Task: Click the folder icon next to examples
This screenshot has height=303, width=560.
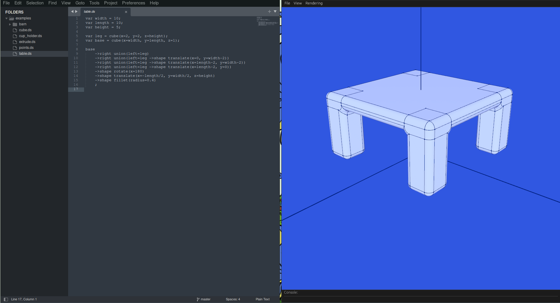Action: [11, 18]
